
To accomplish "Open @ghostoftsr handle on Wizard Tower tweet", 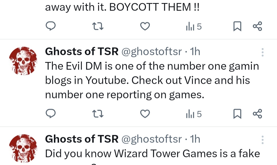I will (152, 139).
